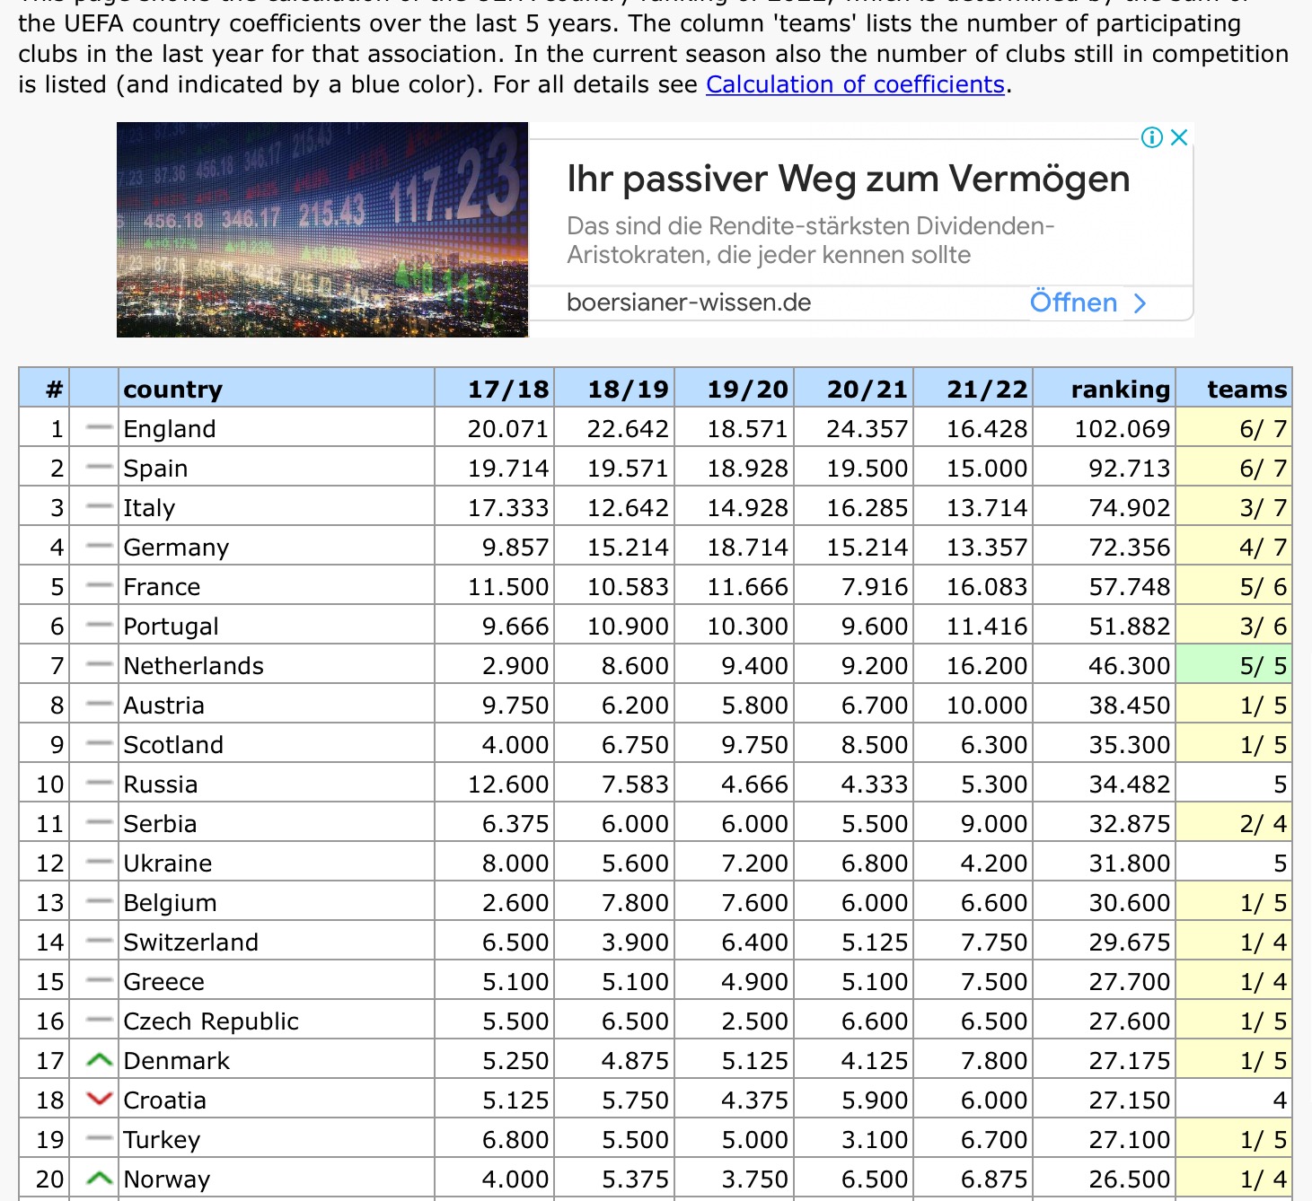Click the chevron arrow next to Öffnen

pos(1140,303)
